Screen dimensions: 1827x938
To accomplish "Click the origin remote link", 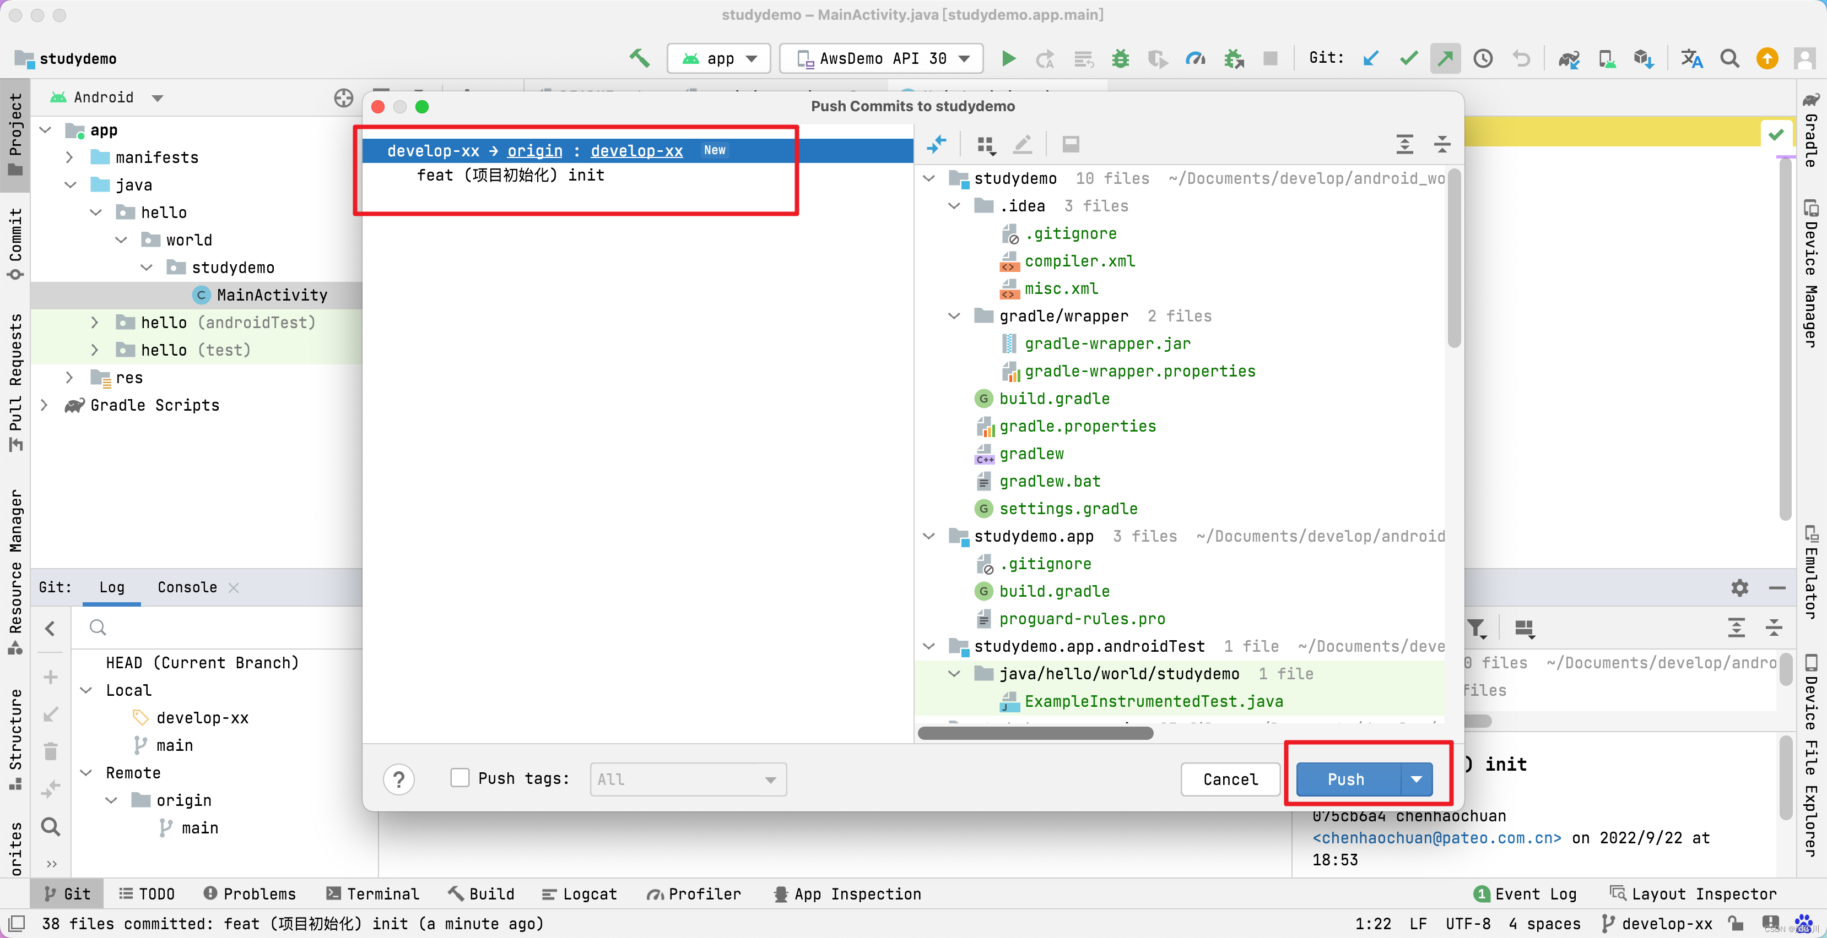I will click(x=535, y=150).
